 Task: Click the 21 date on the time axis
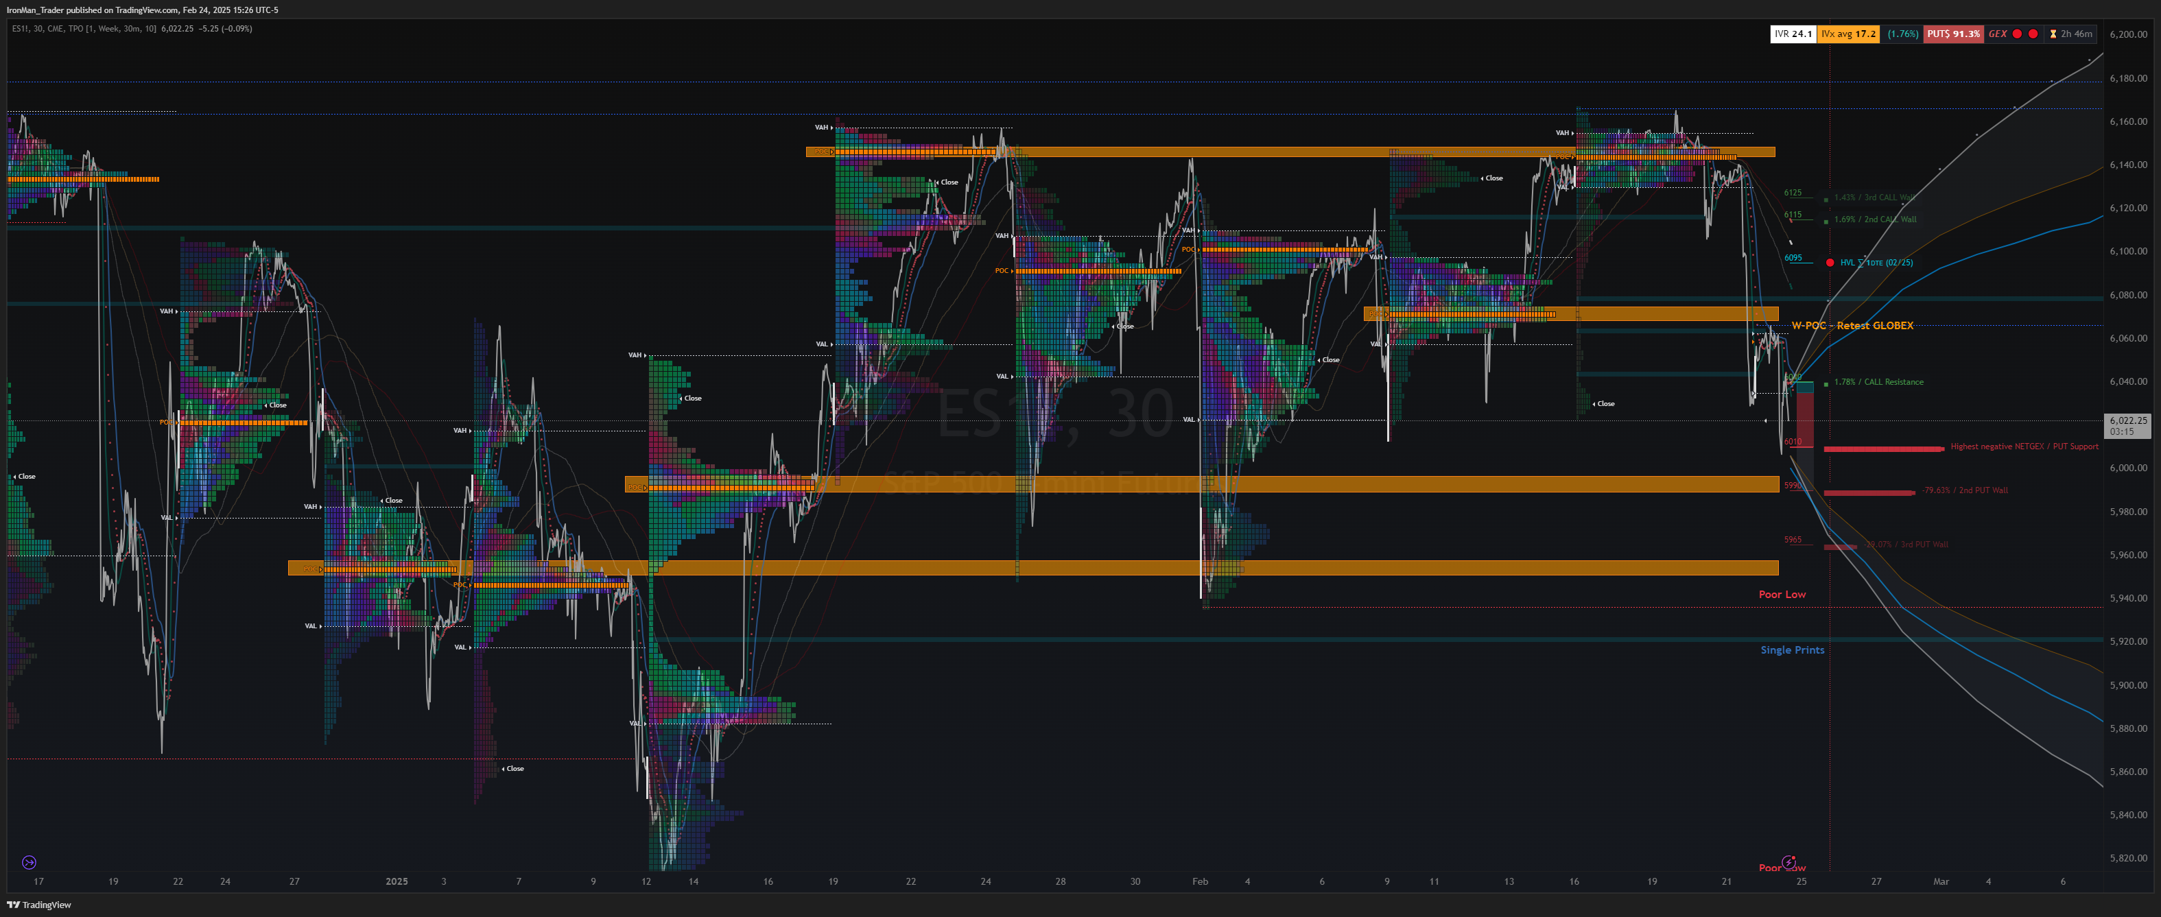pyautogui.click(x=1727, y=881)
